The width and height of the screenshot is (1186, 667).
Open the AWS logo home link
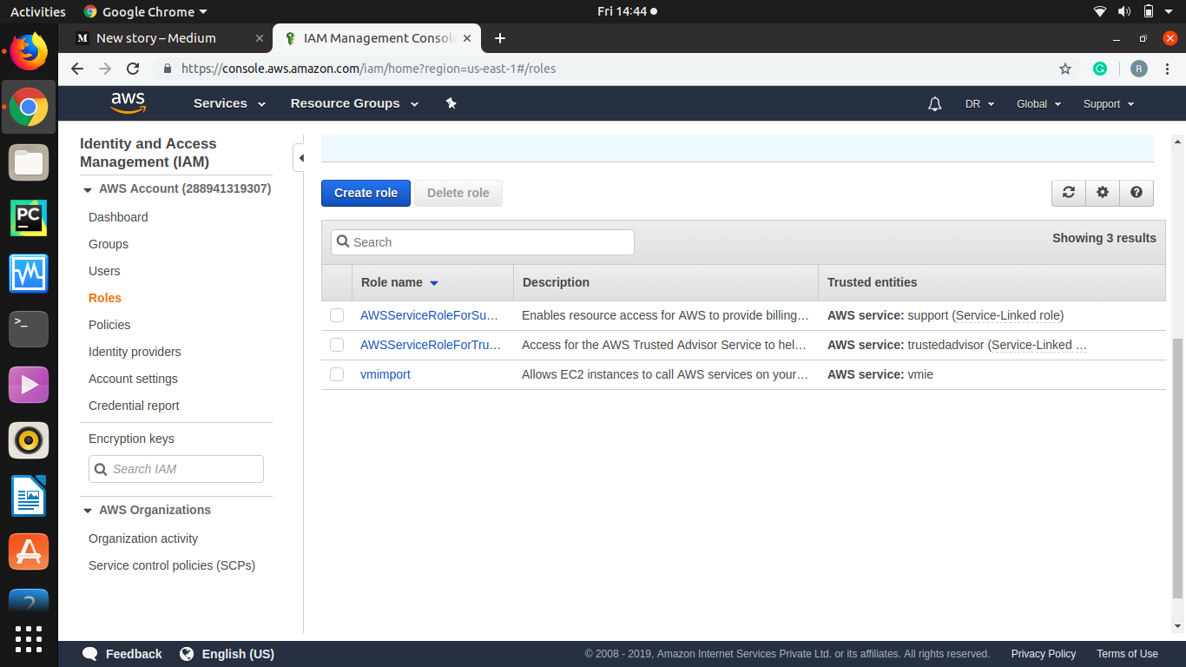[x=128, y=102]
